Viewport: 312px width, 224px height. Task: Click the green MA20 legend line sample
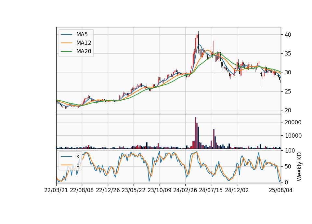tap(66, 52)
